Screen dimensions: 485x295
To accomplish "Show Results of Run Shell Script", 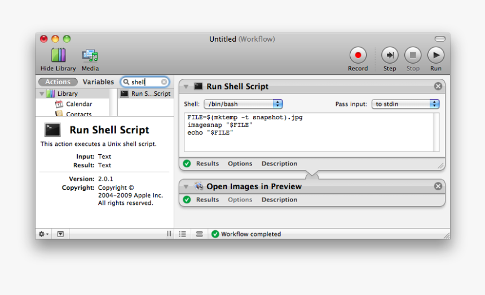I will pyautogui.click(x=207, y=163).
